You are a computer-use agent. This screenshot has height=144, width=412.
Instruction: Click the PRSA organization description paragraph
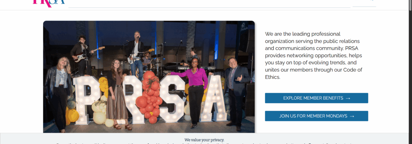point(313,55)
